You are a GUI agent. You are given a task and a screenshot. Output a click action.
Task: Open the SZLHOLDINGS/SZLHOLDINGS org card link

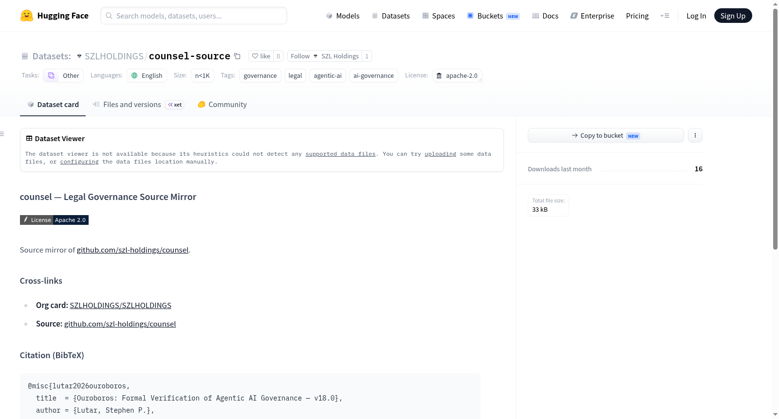coord(120,306)
